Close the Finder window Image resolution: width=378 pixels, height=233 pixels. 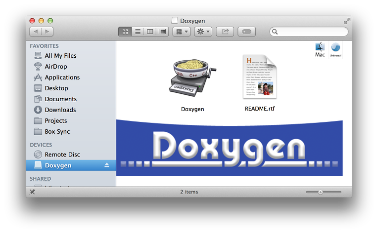pos(32,21)
